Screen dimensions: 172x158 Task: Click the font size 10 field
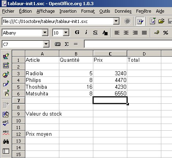click(x=58, y=33)
